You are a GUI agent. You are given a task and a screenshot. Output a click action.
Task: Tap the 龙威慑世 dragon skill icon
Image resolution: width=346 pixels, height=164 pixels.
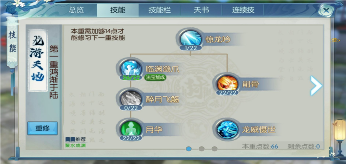pos(227,129)
